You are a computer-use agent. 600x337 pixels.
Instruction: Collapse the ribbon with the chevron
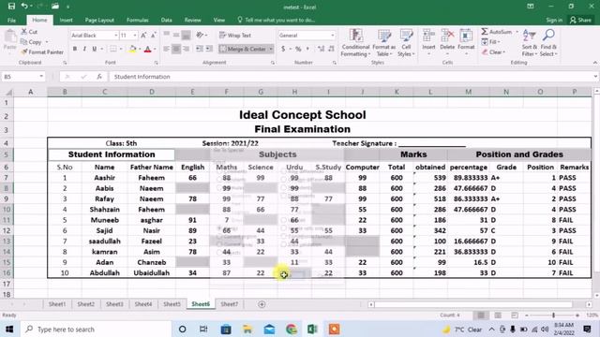[595, 63]
